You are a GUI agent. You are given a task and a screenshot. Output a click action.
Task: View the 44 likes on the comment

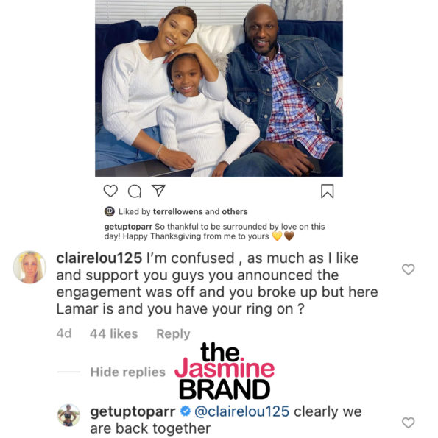point(113,333)
